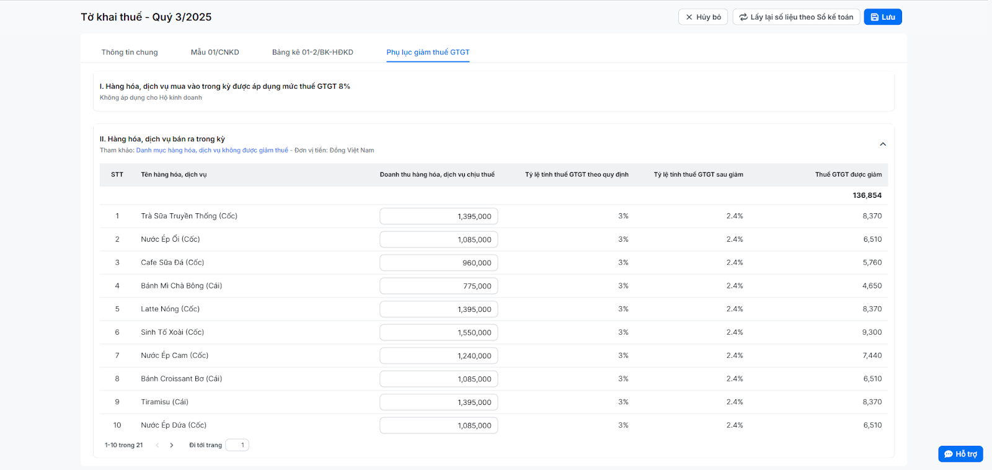Select Phụ lục giảm thuế GTGT tab
The image size is (992, 470).
tap(428, 52)
